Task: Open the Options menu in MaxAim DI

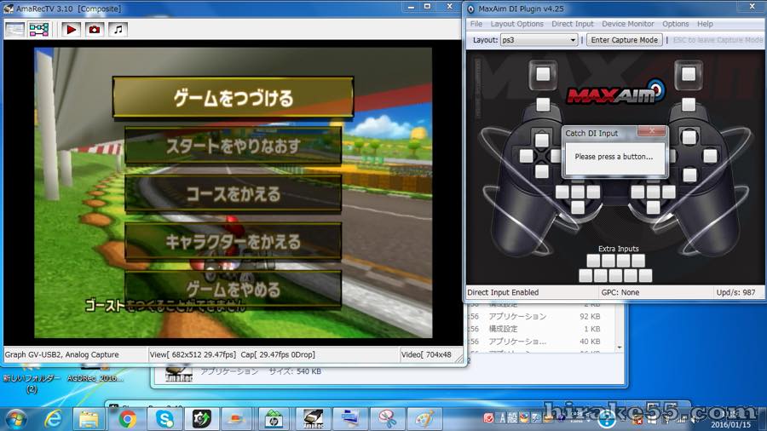Action: point(675,24)
